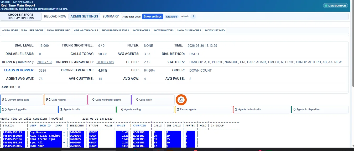The width and height of the screenshot is (354, 151).
Task: Click agent name Rani Areeba Ijaz
Action: tap(43, 139)
